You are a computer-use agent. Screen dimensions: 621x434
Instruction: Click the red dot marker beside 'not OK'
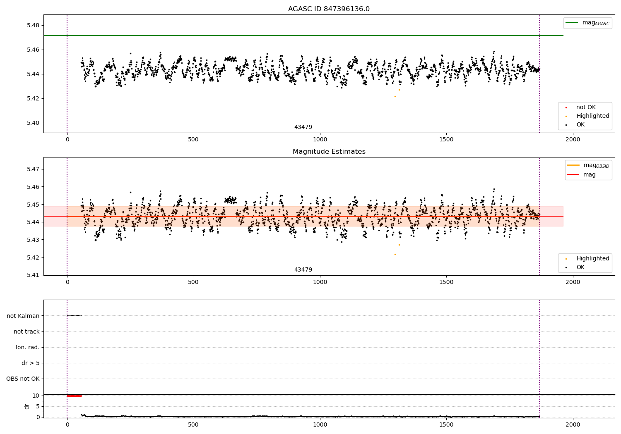[566, 107]
